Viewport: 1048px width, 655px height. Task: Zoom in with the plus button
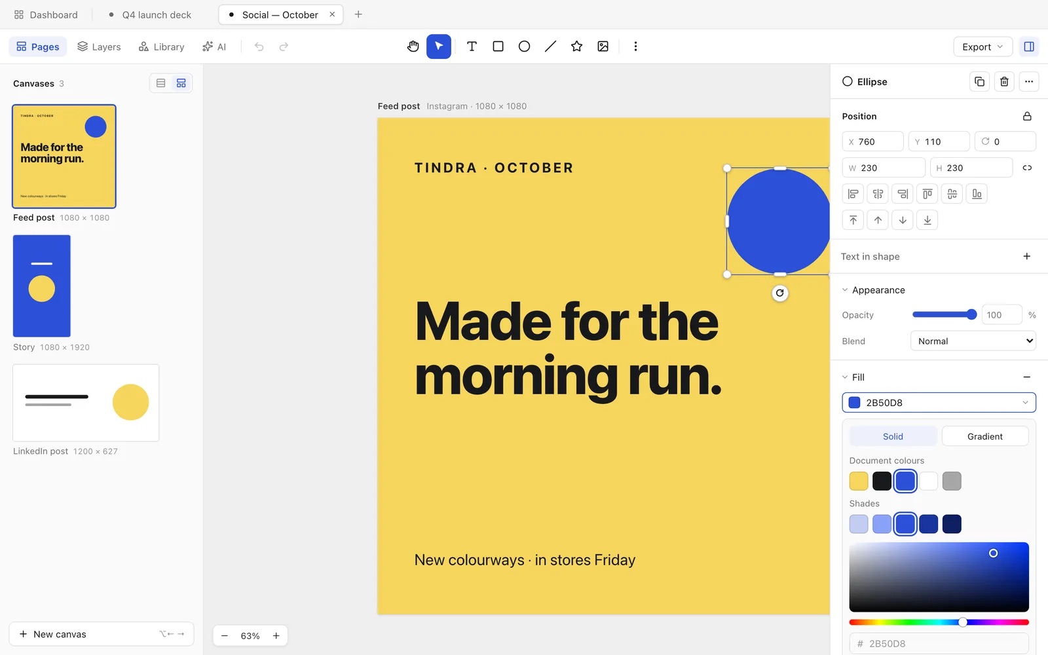point(276,635)
